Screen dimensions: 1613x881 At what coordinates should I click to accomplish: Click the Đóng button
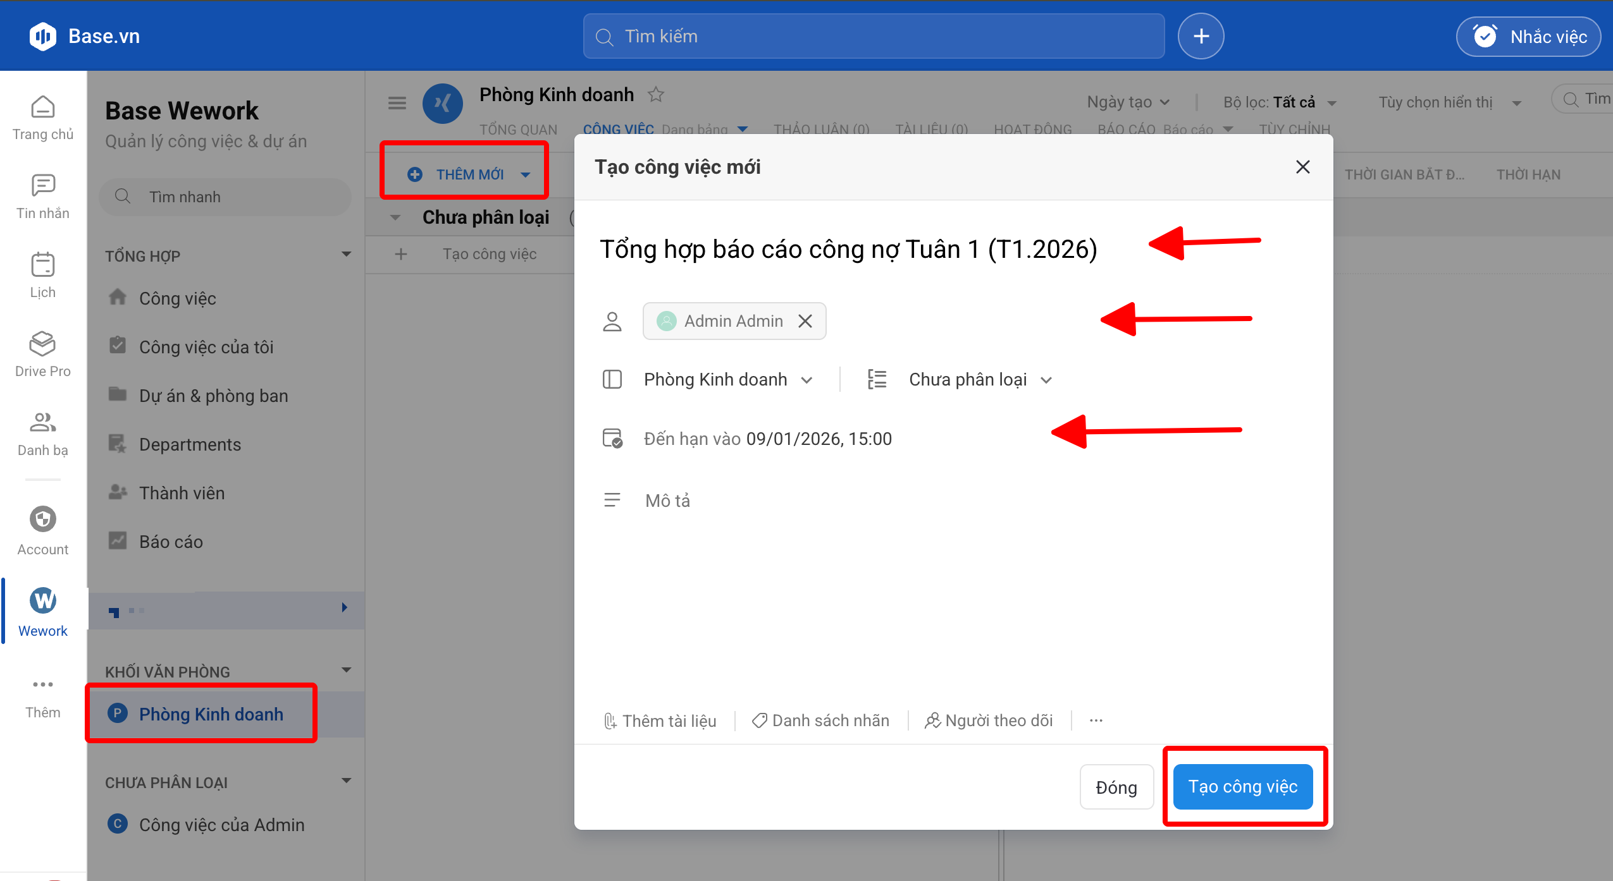click(1116, 787)
